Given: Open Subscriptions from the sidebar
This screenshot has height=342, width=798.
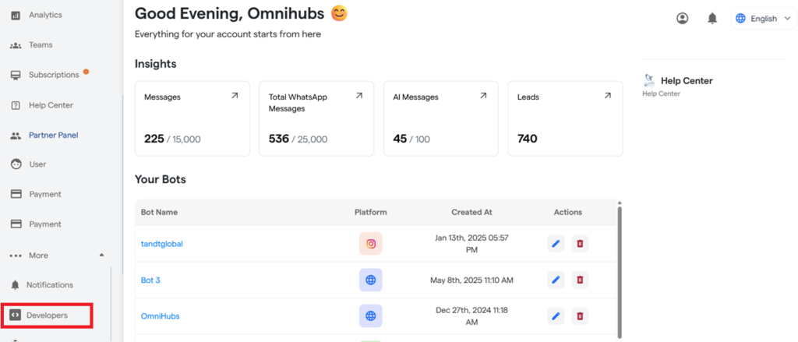Looking at the screenshot, I should pyautogui.click(x=53, y=75).
